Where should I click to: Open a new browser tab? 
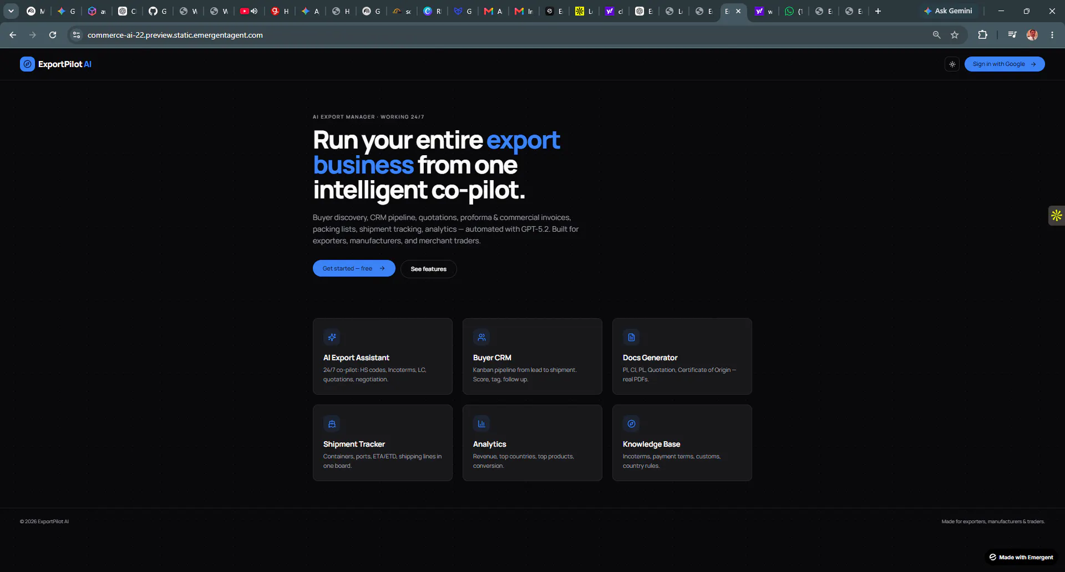click(878, 11)
